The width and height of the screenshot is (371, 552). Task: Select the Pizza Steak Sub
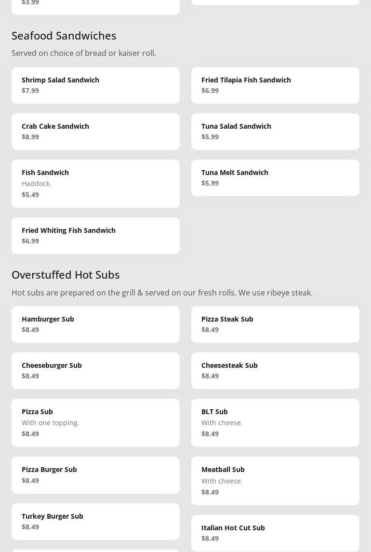(275, 324)
